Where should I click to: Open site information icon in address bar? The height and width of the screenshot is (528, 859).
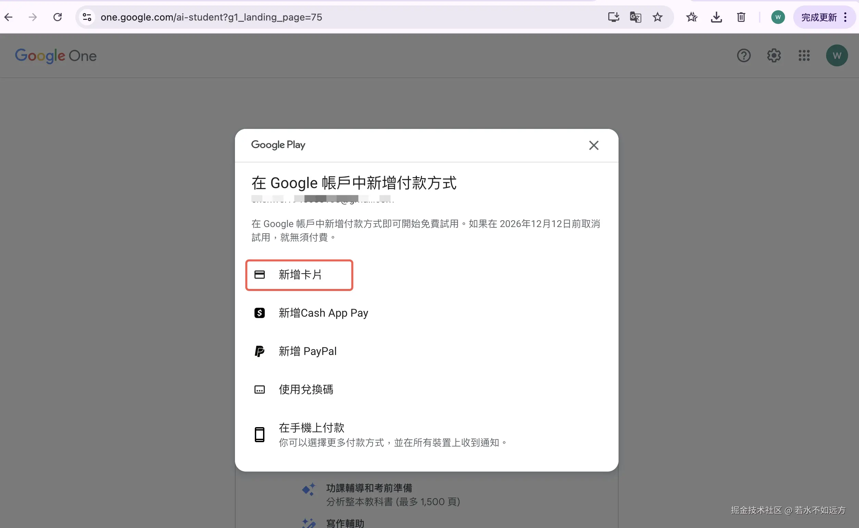[87, 17]
